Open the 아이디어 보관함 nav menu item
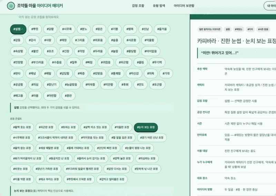The height and width of the screenshot is (196, 276). (184, 6)
